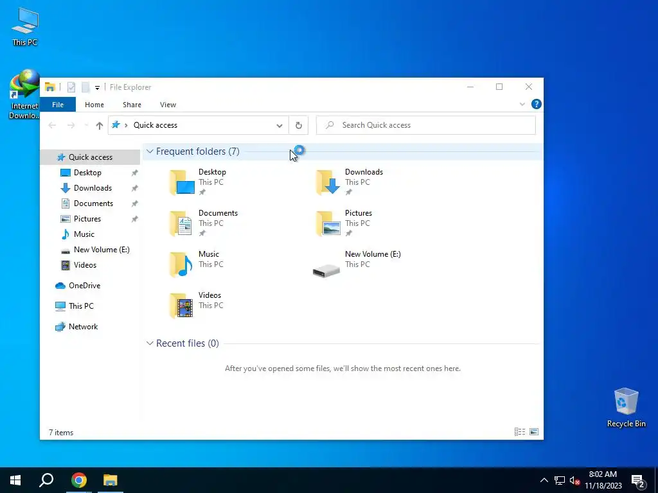This screenshot has width=658, height=493.
Task: Open taskbar Search
Action: pos(46,480)
